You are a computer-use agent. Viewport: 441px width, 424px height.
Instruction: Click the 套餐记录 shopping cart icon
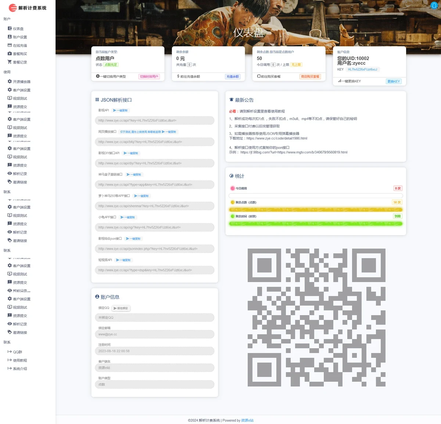click(10, 62)
